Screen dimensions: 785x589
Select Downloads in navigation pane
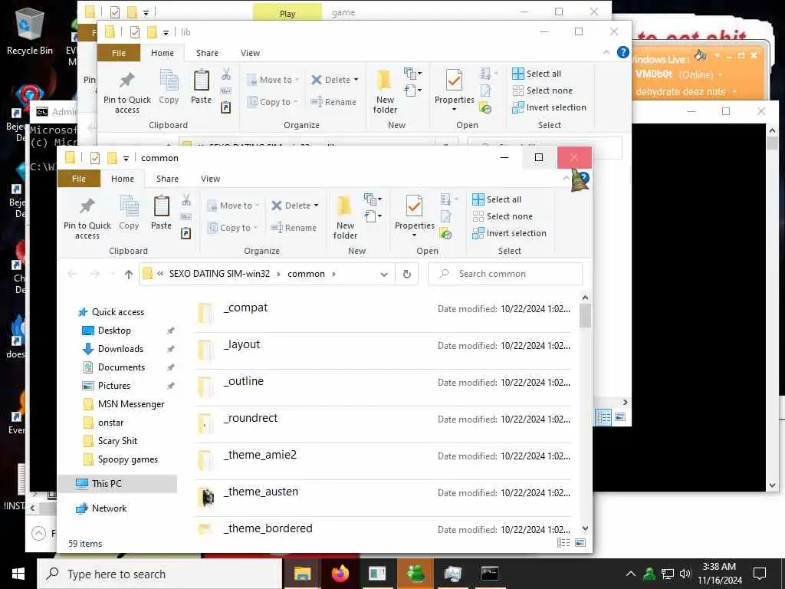pyautogui.click(x=120, y=349)
